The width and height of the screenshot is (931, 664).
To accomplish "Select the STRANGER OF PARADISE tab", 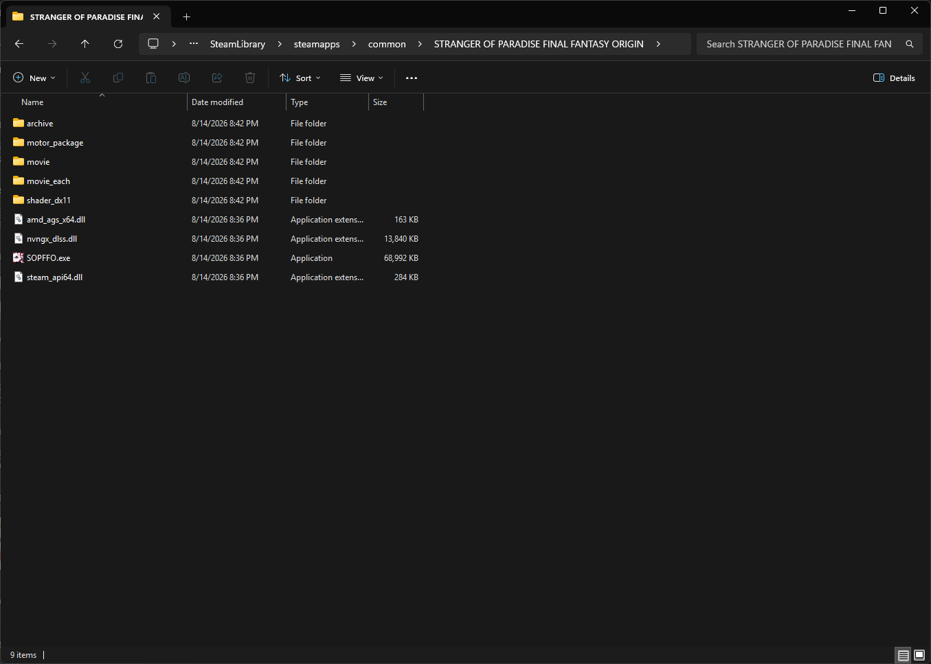I will tap(86, 16).
